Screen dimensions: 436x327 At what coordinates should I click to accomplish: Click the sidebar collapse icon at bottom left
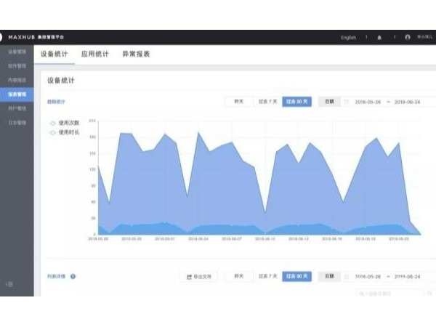pos(9,284)
